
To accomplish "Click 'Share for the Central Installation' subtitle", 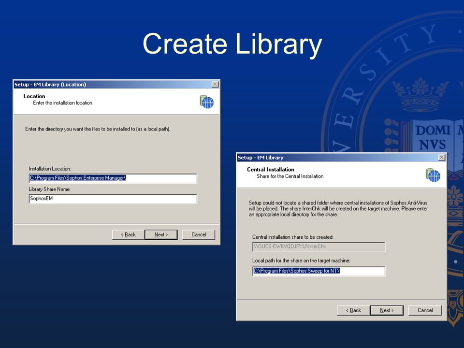I will 290,176.
